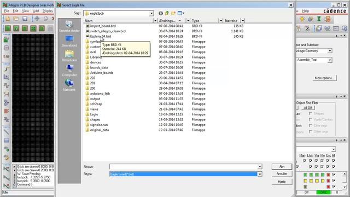Open File menu in Allegro
The image size is (350, 197).
(x=7, y=11)
